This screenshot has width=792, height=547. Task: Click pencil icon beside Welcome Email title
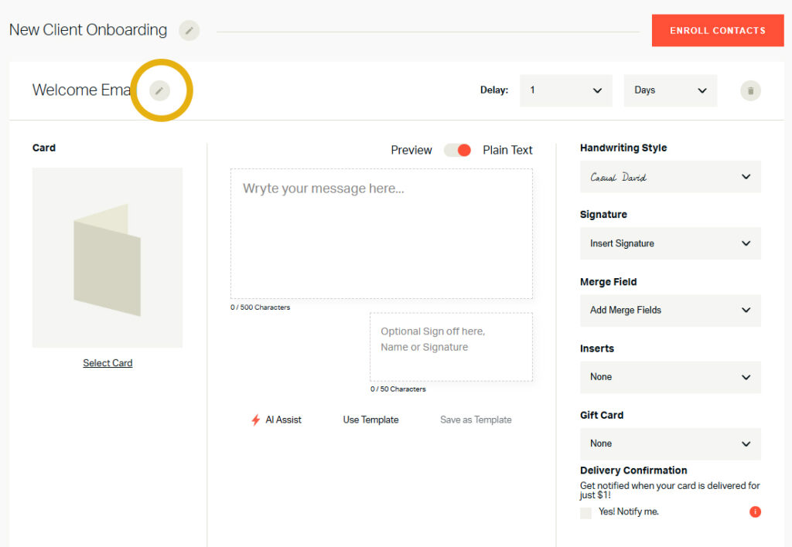click(x=159, y=90)
